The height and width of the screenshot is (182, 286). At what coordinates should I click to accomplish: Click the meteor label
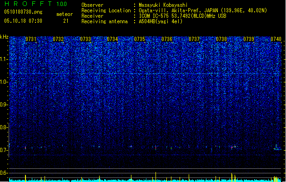pyautogui.click(x=65, y=14)
